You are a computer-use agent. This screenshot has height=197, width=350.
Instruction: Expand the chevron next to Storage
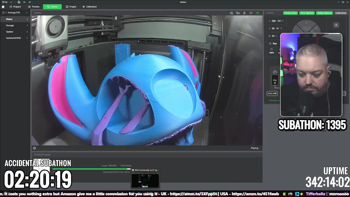coord(27,25)
